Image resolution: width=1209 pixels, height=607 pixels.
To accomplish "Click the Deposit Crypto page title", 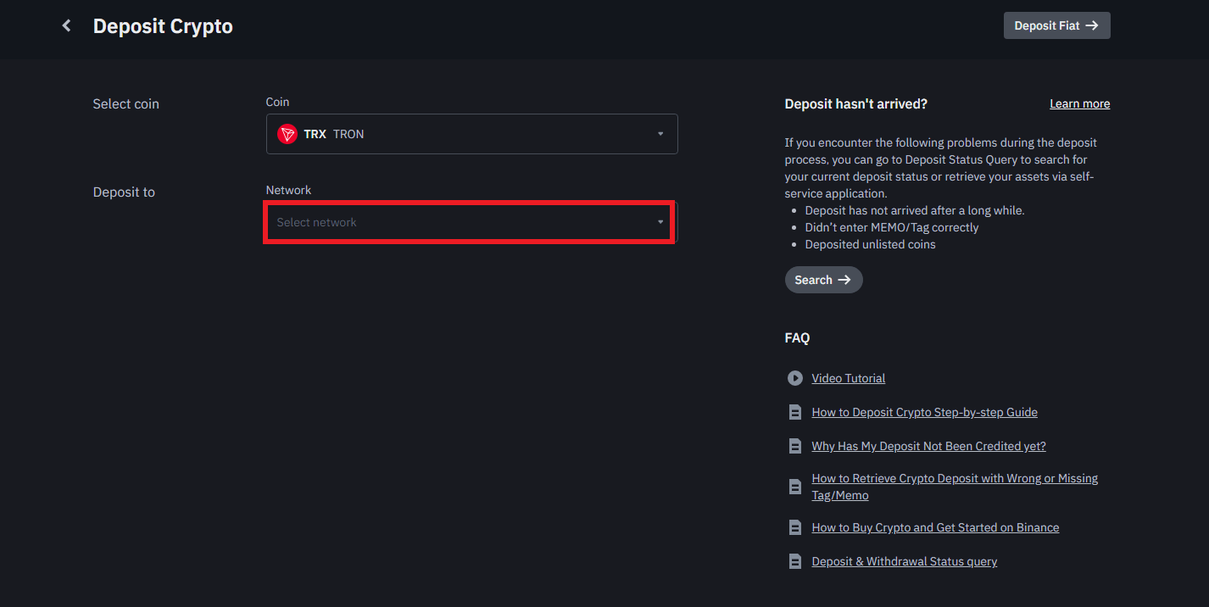I will [x=163, y=26].
